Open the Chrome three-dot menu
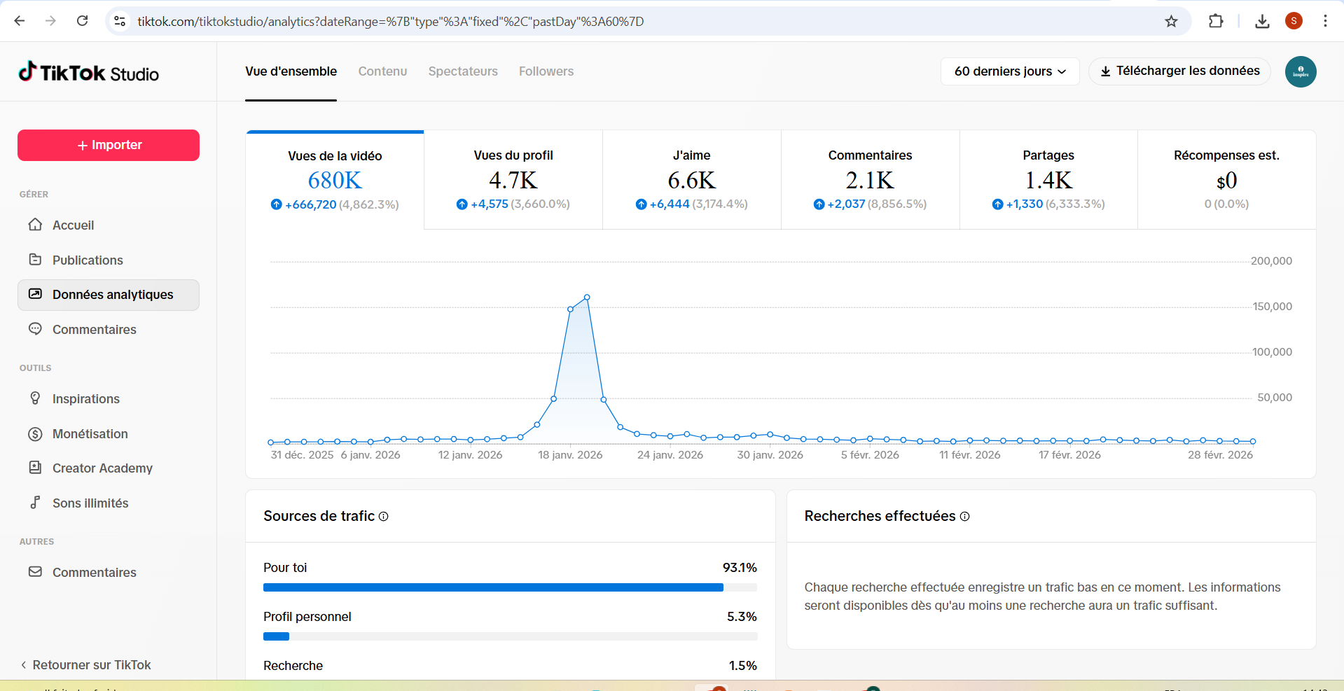Screen dimensions: 1344x691 (x=1325, y=21)
